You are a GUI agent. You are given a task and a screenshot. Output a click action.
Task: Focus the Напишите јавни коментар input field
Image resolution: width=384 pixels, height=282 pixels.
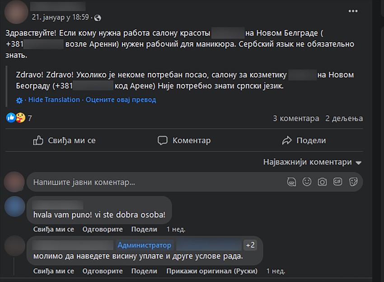pos(154,182)
